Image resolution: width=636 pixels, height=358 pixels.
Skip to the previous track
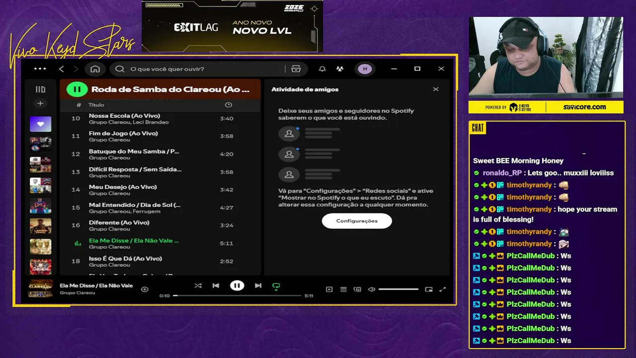216,285
